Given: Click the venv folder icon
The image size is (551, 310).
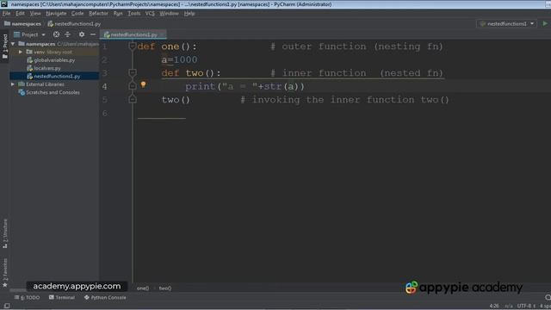Looking at the screenshot, I should [29, 52].
